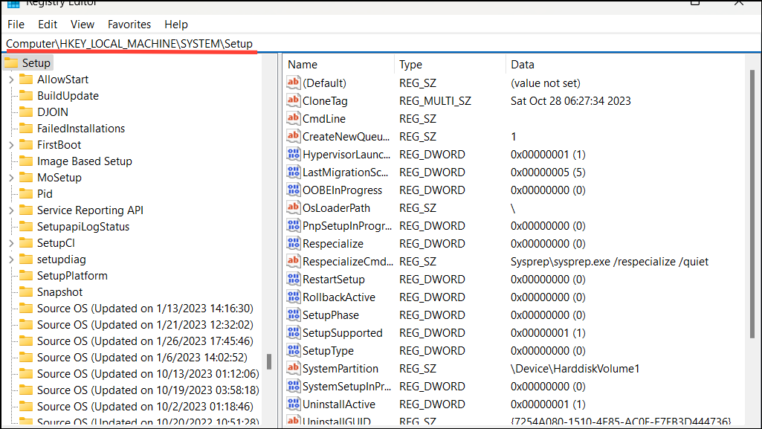Select Source OS (Updated on 10/13/2023 01:12:06)
The width and height of the screenshot is (762, 429).
point(148,374)
